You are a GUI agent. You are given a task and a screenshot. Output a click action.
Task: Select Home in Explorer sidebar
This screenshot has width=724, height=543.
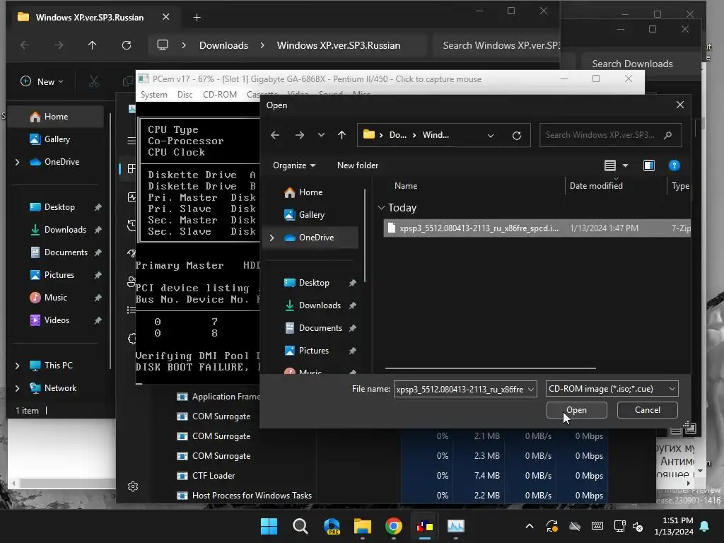click(56, 117)
